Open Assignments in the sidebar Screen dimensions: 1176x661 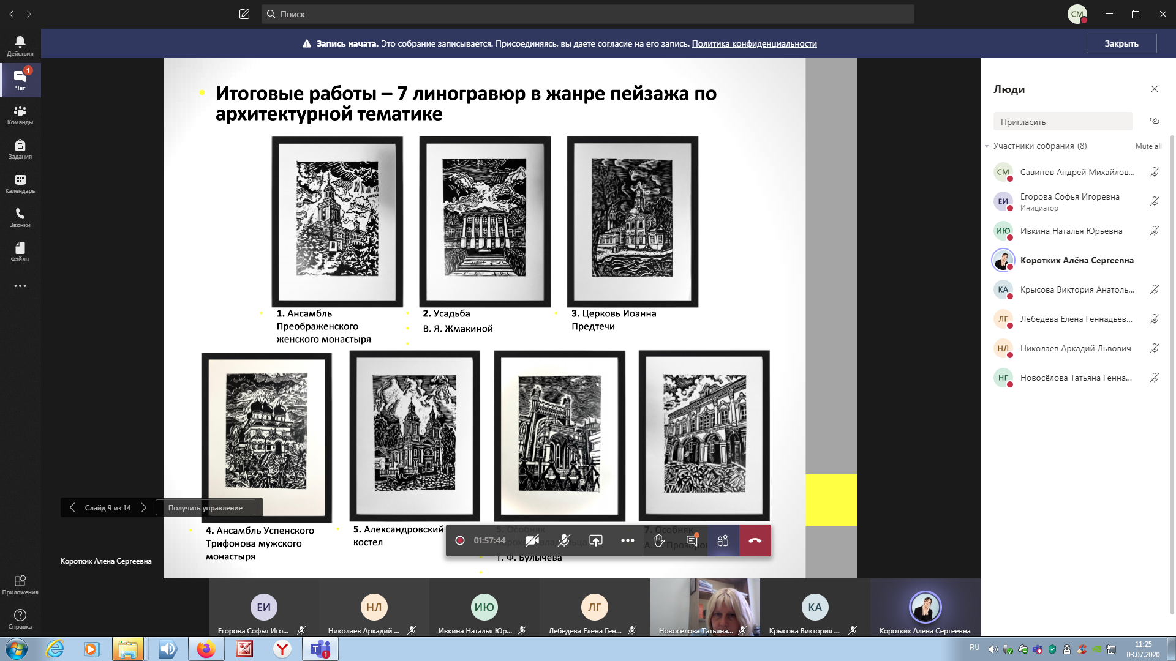20,149
